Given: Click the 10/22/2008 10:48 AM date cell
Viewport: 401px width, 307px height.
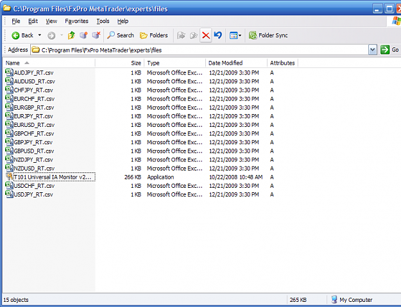Looking at the screenshot, I should tap(236, 177).
